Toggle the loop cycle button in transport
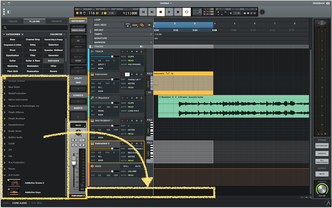332x208 pixels. point(187,12)
